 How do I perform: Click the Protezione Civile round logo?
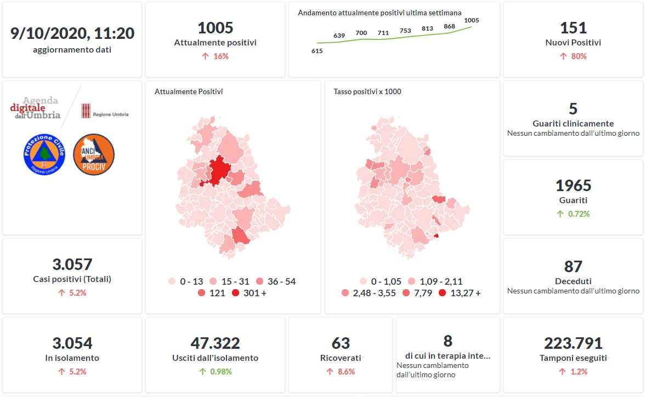point(44,154)
